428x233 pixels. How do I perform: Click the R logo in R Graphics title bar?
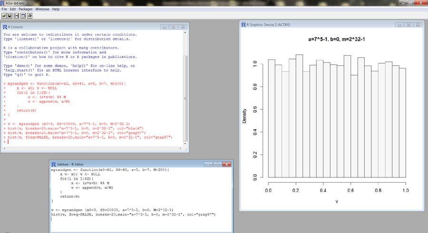point(243,25)
